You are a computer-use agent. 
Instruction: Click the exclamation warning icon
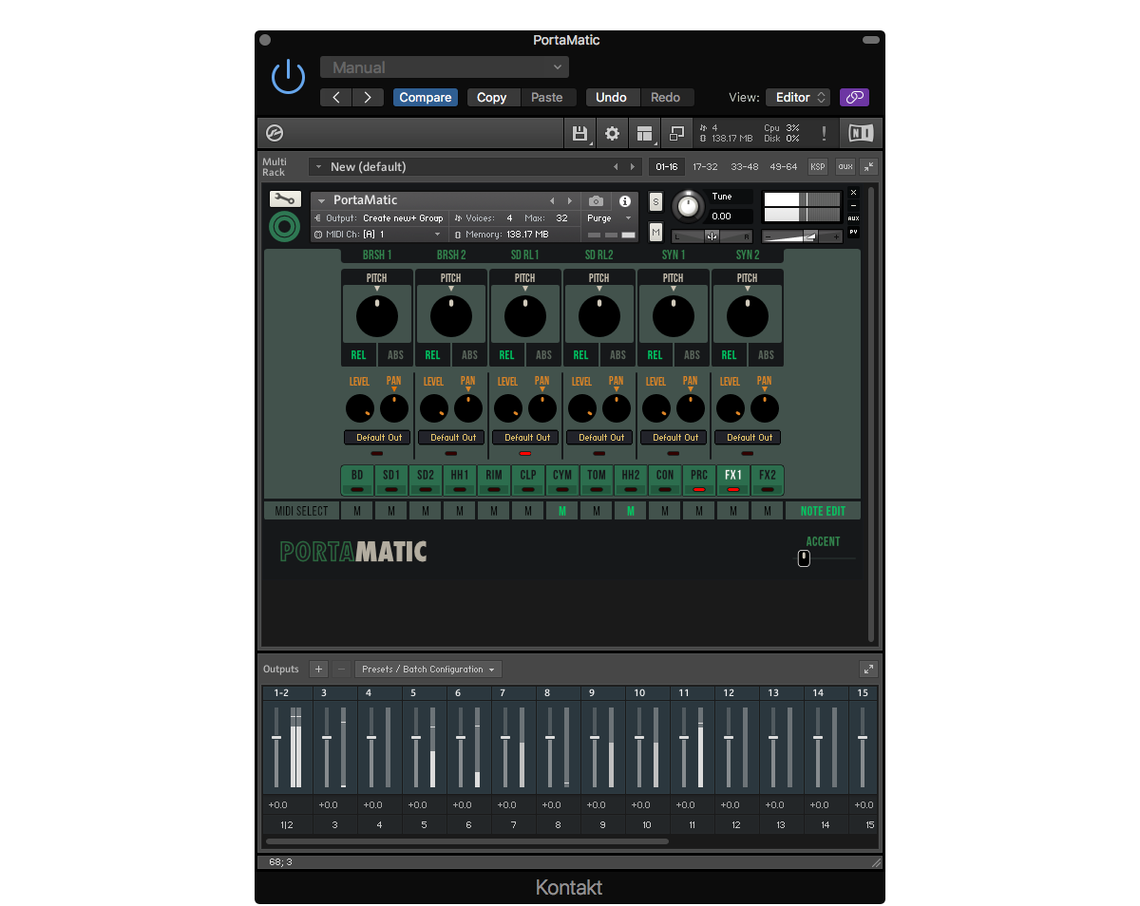[825, 133]
